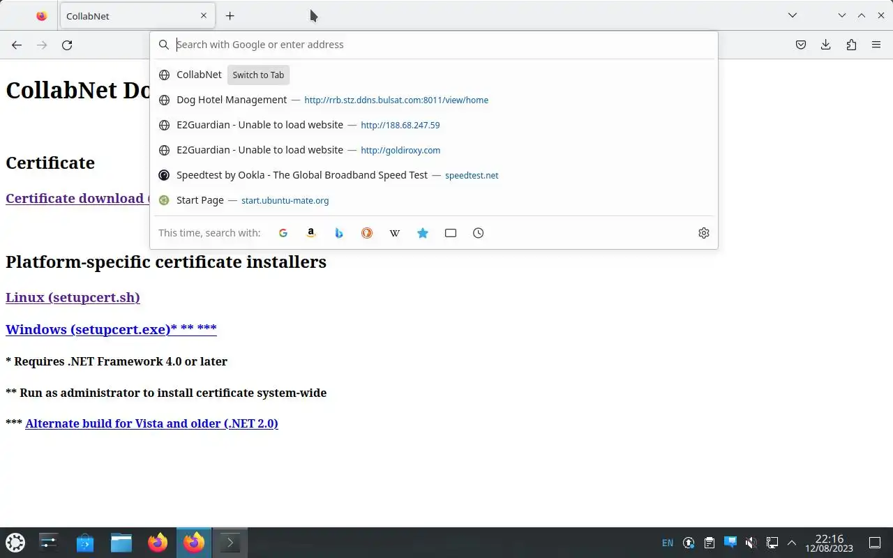The height and width of the screenshot is (558, 893).
Task: Reload the current page
Action: pos(67,45)
